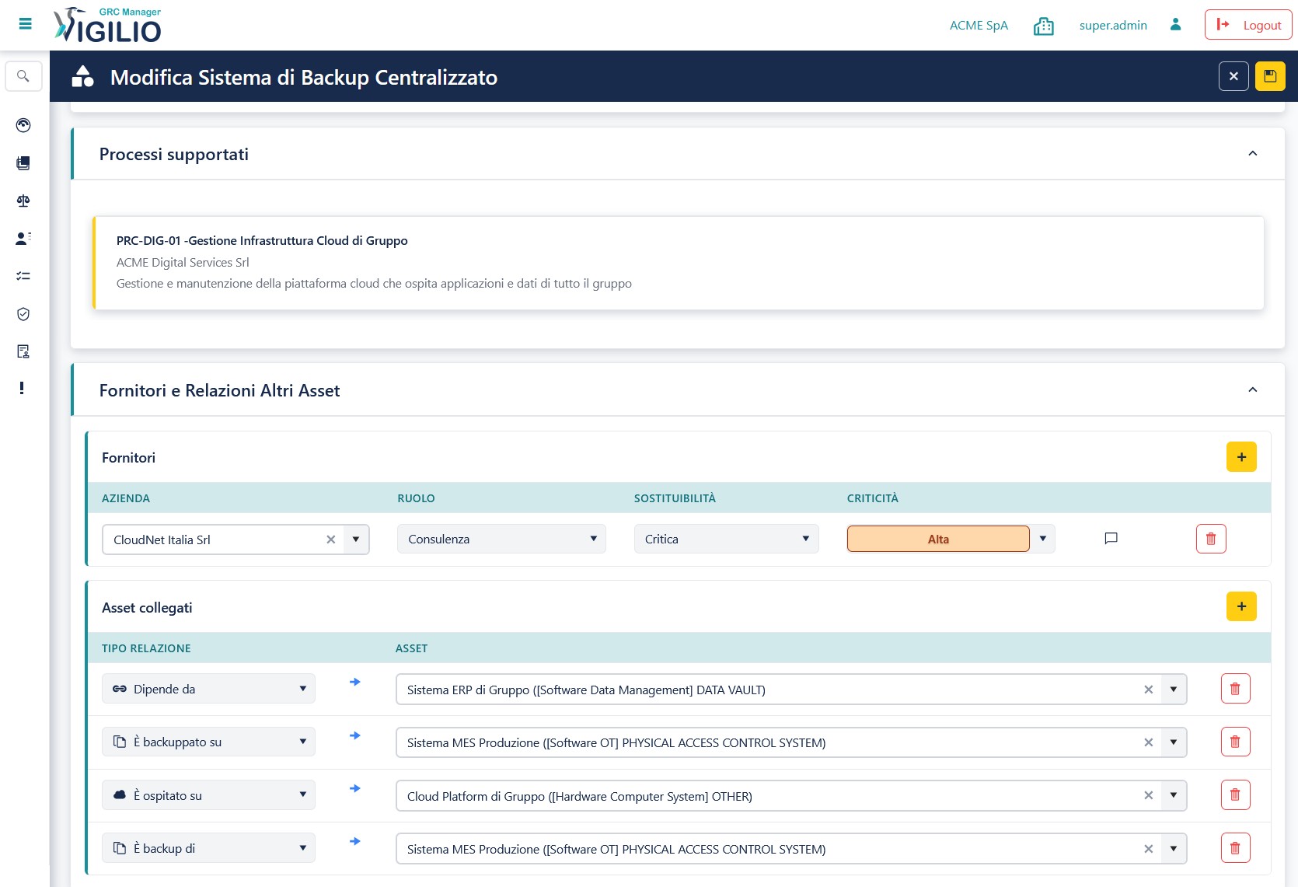This screenshot has width=1298, height=887.
Task: Add a linked asset with plus button
Action: (1241, 606)
